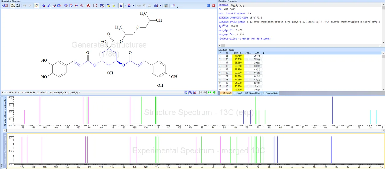Go to the first generated structure

click(201, 93)
